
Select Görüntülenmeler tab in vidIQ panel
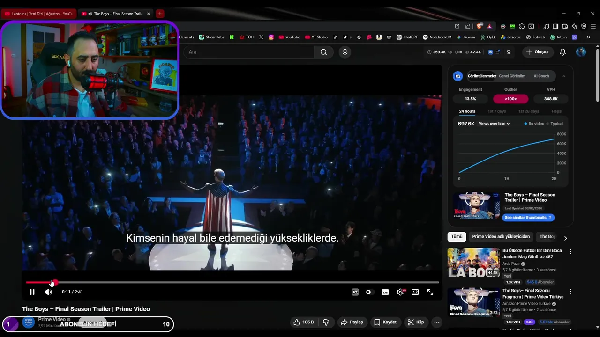coord(482,76)
